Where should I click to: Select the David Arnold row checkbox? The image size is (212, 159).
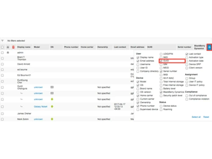[3, 64]
